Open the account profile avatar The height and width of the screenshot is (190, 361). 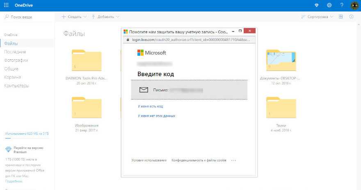(355, 5)
